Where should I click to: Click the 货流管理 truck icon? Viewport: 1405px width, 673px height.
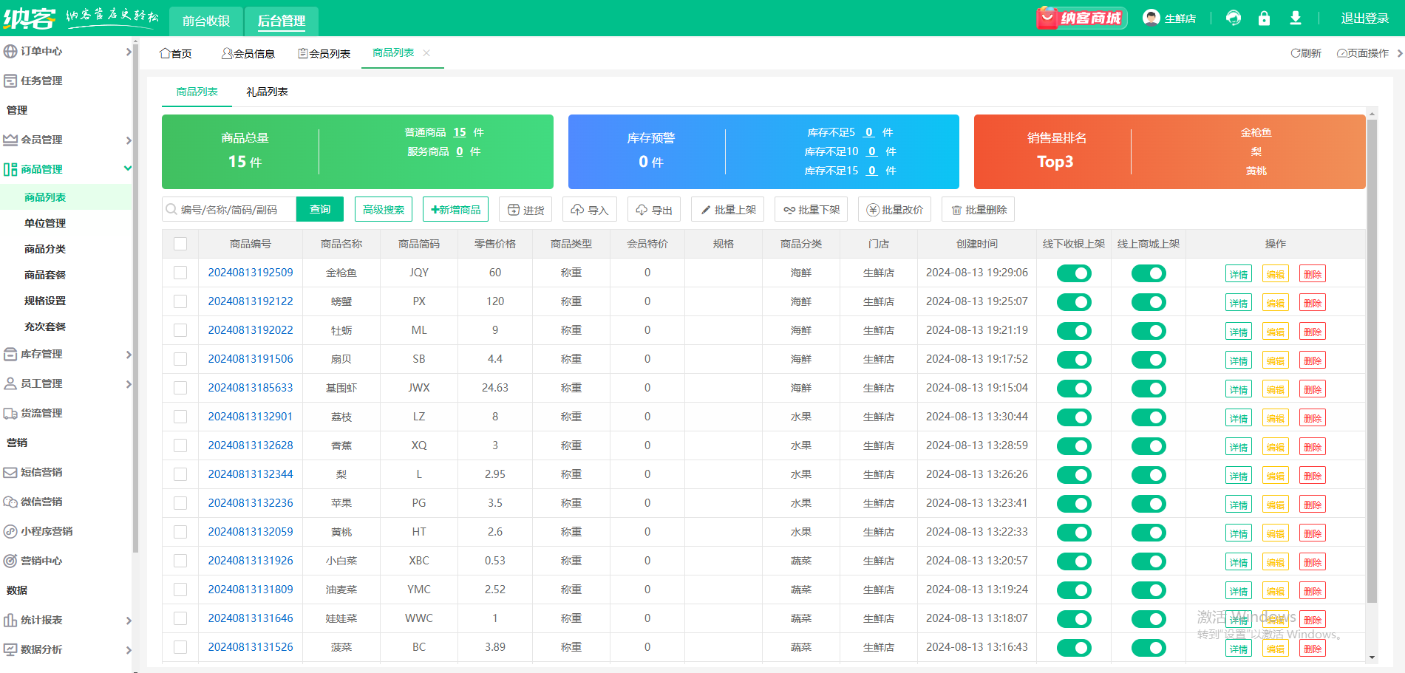(x=10, y=413)
